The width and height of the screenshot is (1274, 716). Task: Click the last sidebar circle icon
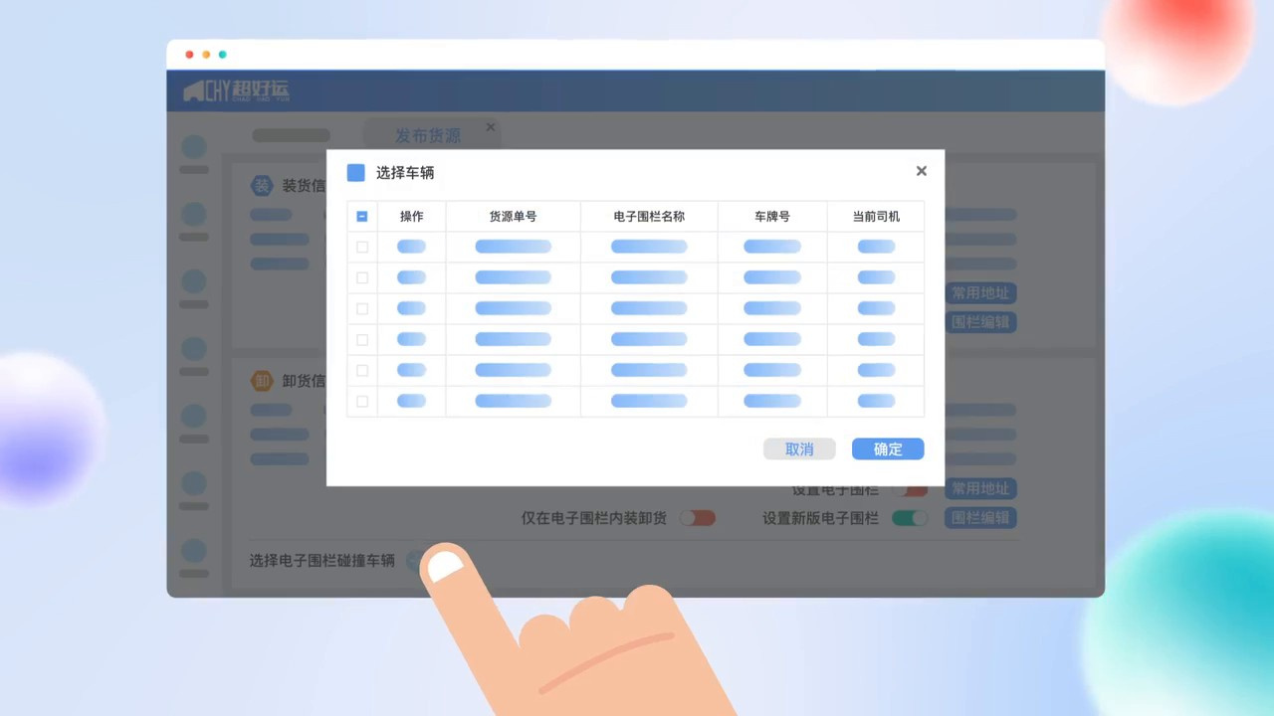point(194,550)
